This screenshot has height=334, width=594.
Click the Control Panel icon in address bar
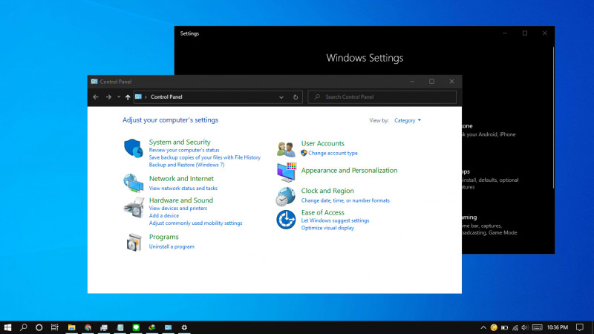[x=138, y=97]
